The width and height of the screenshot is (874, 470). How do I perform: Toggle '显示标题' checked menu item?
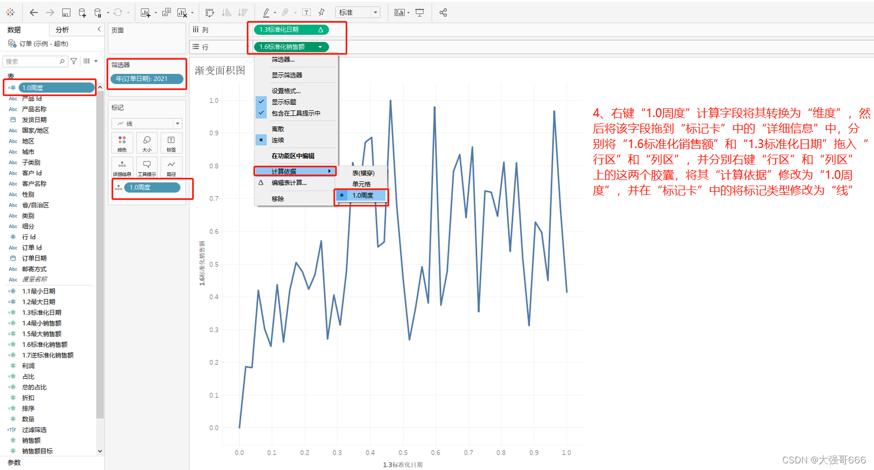[296, 102]
